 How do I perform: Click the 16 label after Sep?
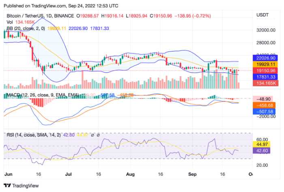222,174
